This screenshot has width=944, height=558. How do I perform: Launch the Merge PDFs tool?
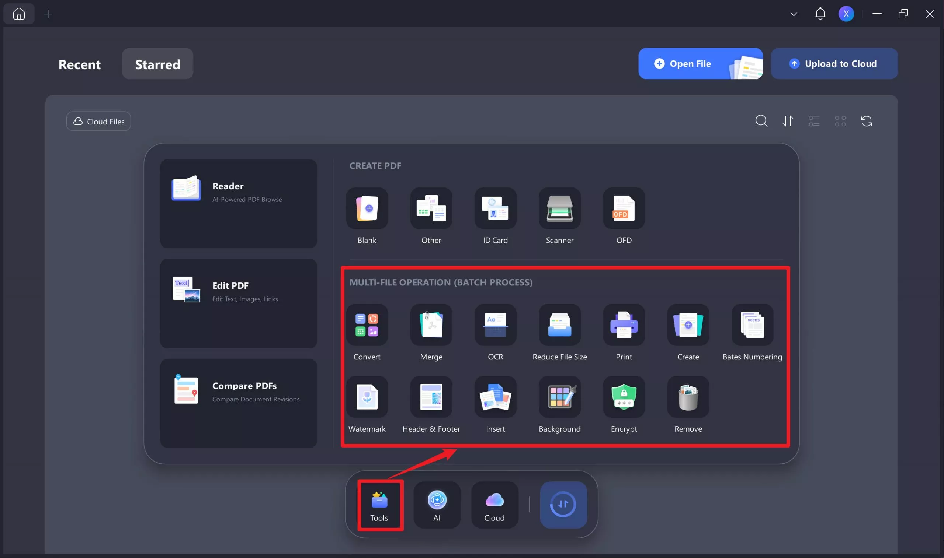431,325
